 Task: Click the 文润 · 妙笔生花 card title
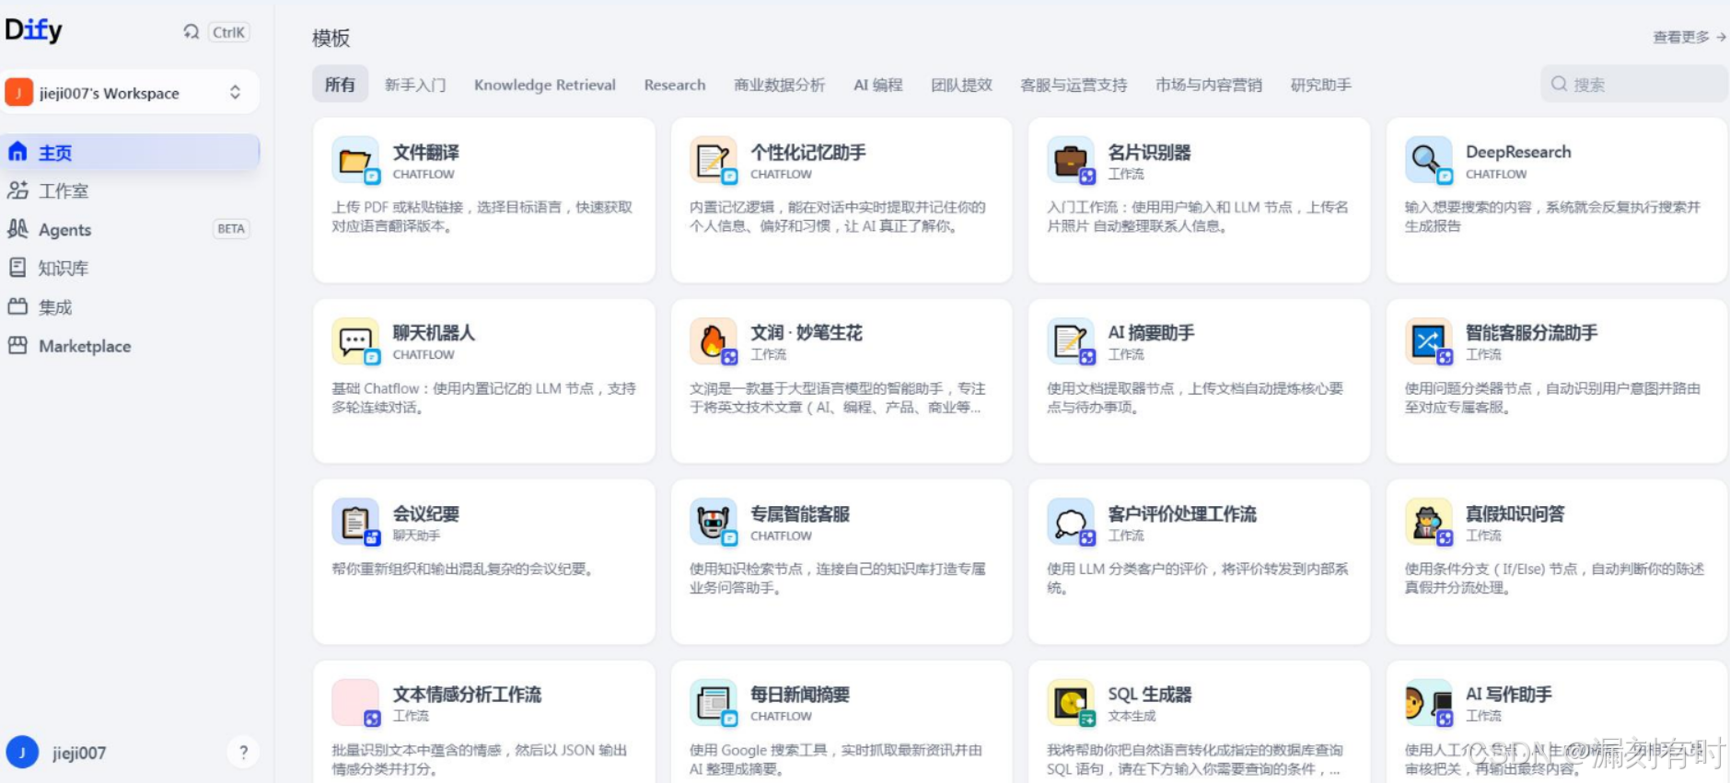[x=807, y=332]
